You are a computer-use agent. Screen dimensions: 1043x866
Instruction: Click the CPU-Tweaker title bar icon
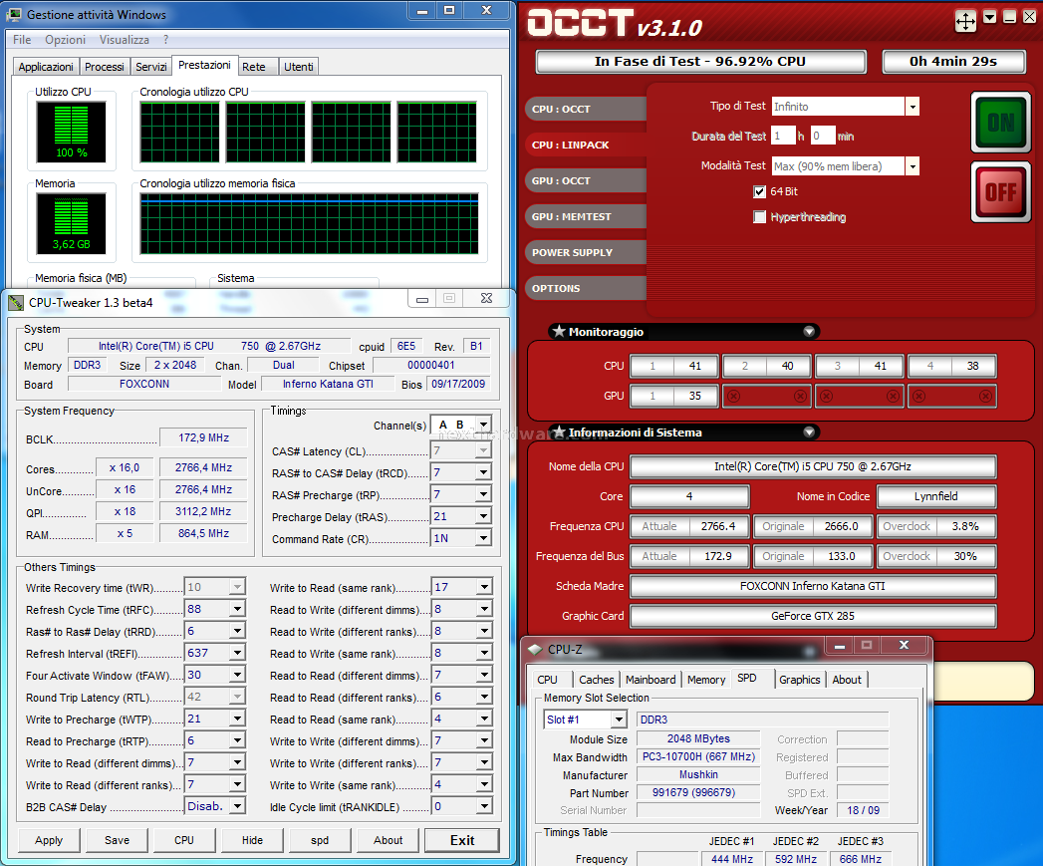[16, 303]
